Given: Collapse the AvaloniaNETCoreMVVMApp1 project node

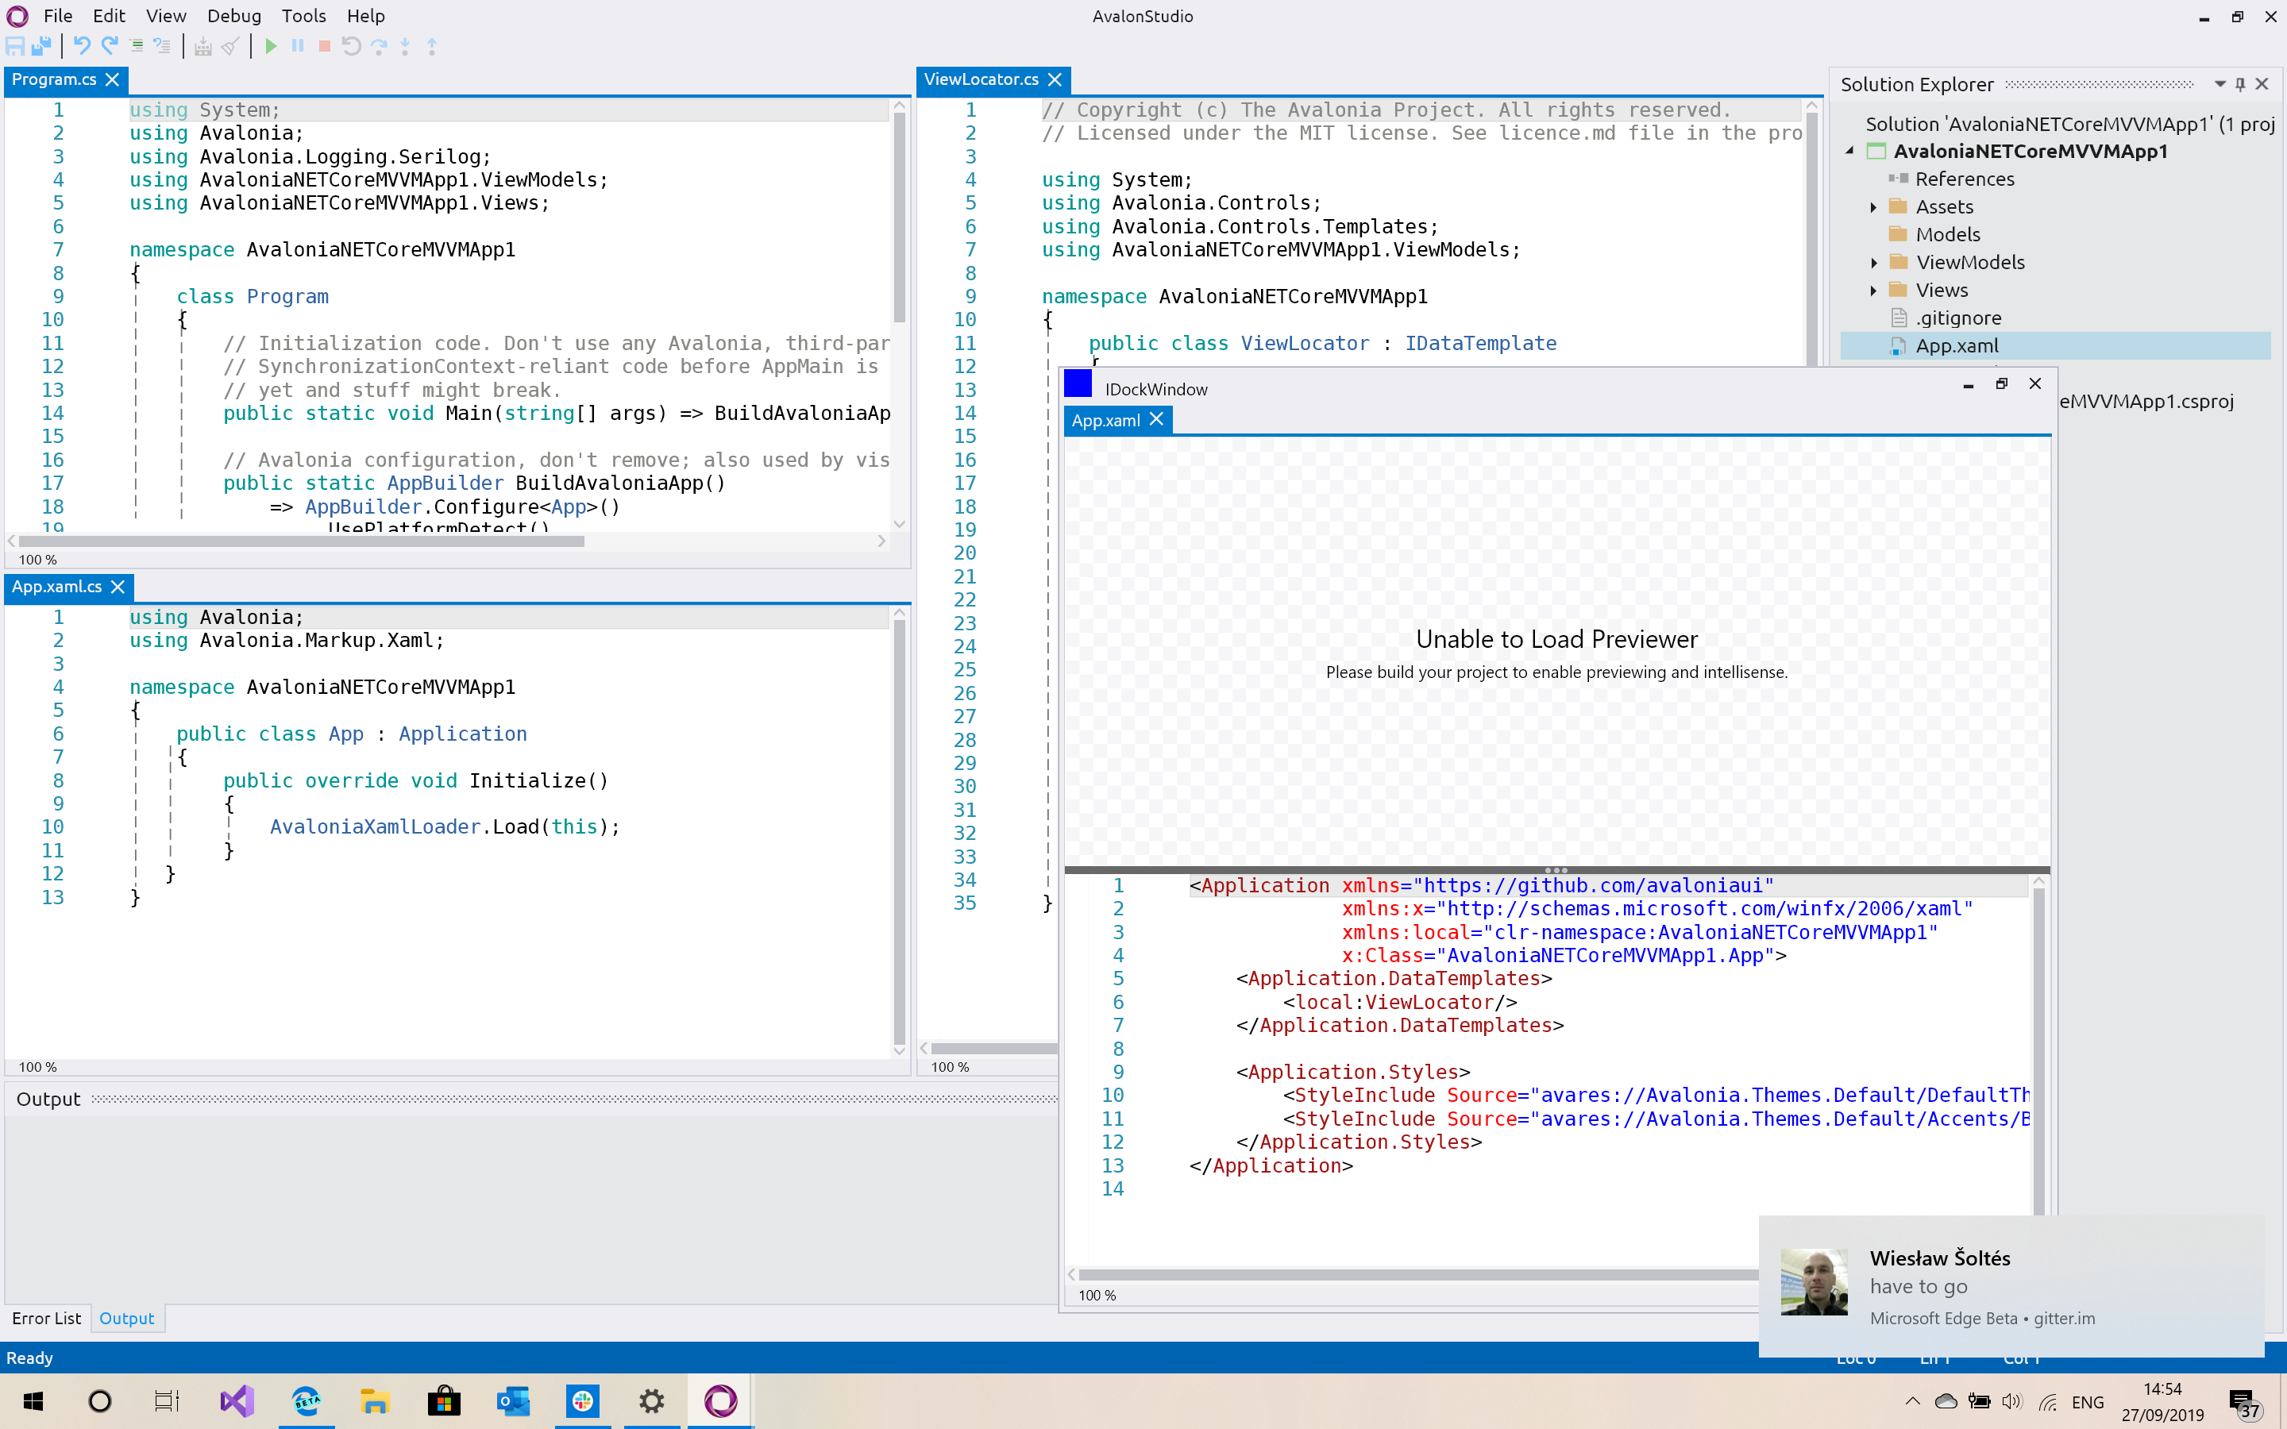Looking at the screenshot, I should click(x=1849, y=150).
